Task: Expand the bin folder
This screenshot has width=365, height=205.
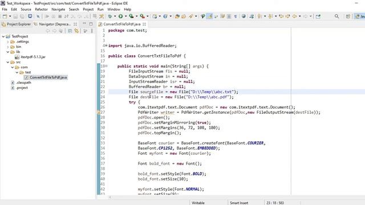Action: (x=8, y=47)
